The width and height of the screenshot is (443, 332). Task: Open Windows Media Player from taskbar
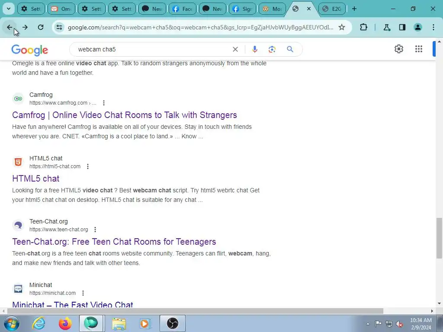coord(145,323)
